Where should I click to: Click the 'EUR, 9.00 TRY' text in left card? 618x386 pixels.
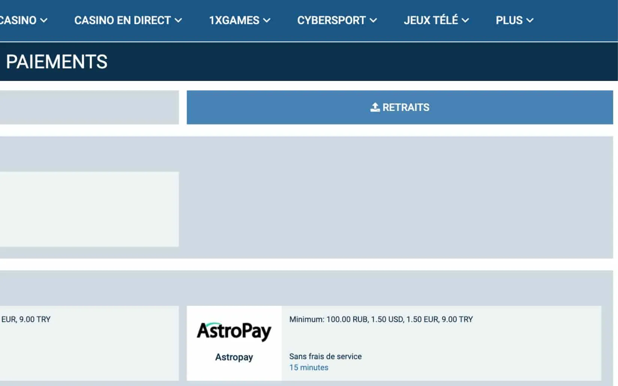click(x=26, y=319)
